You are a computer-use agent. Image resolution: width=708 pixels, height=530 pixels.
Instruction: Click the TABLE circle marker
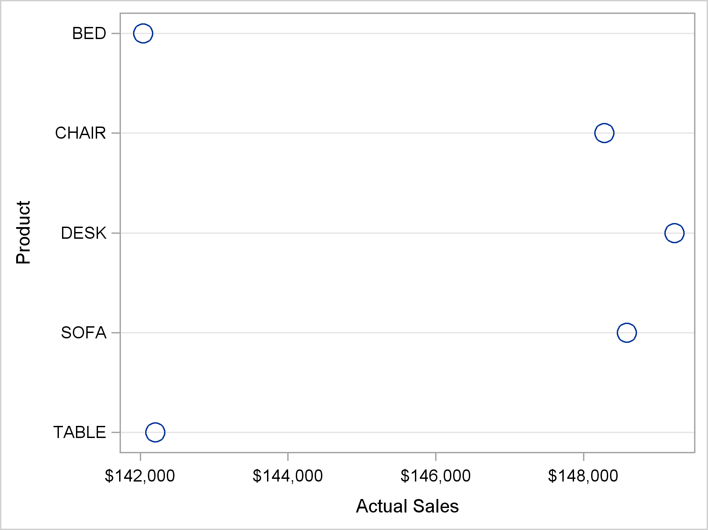[x=155, y=432]
